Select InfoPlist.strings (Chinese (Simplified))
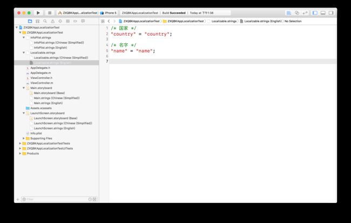The height and width of the screenshot is (223, 351). [59, 43]
